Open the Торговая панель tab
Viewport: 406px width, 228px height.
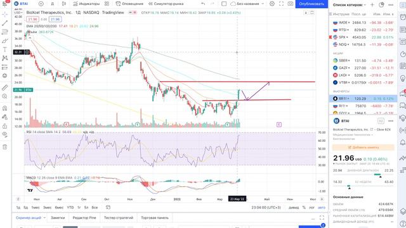(155, 218)
